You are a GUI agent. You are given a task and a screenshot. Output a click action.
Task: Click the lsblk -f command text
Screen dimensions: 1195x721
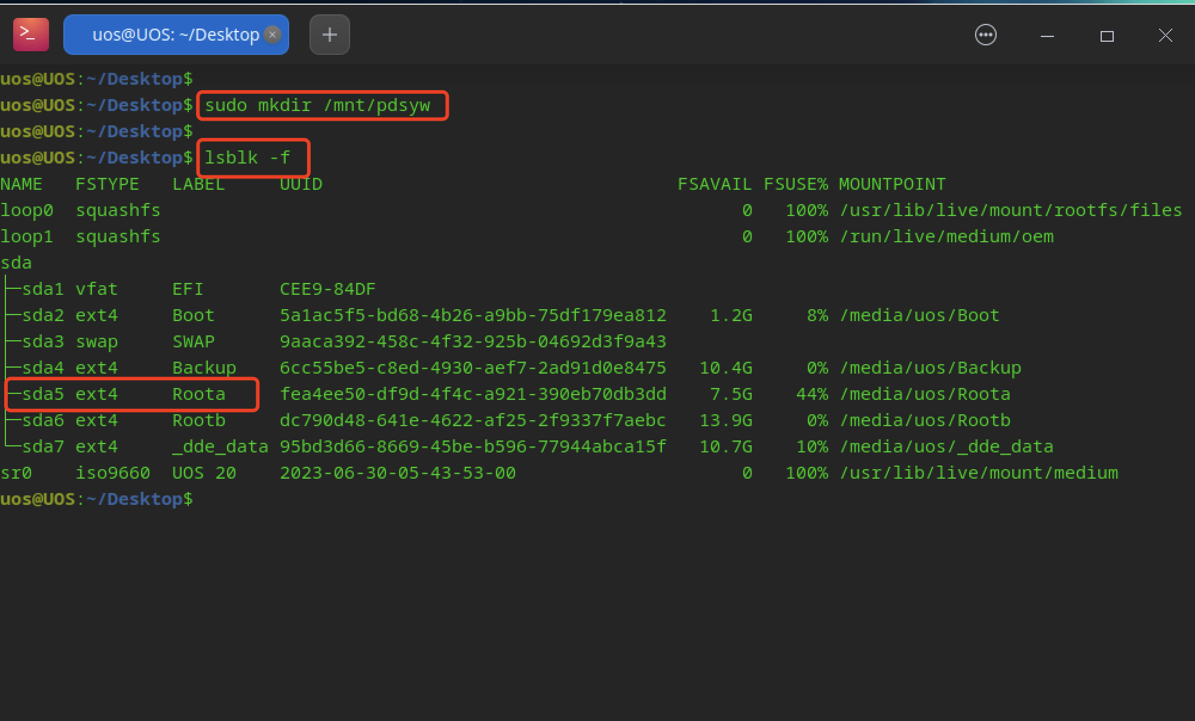point(247,158)
